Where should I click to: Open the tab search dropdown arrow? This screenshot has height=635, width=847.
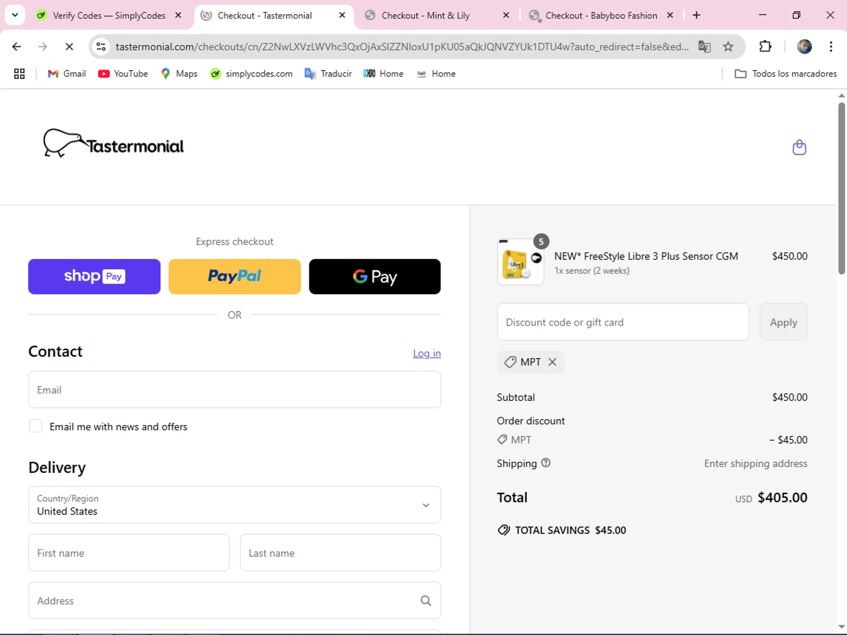coord(15,15)
